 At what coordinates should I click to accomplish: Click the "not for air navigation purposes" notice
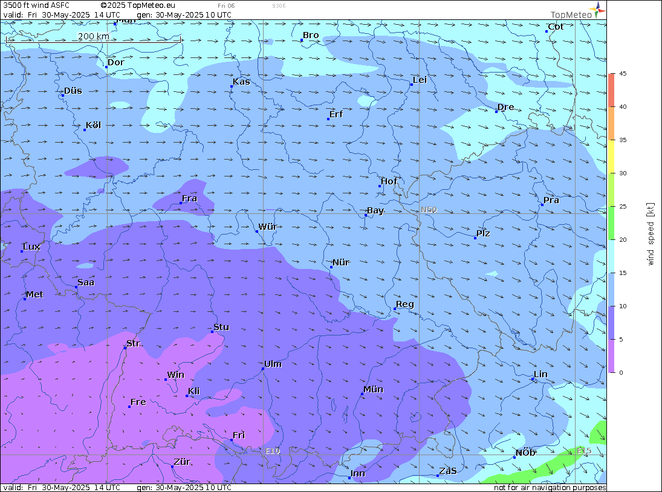pos(550,488)
